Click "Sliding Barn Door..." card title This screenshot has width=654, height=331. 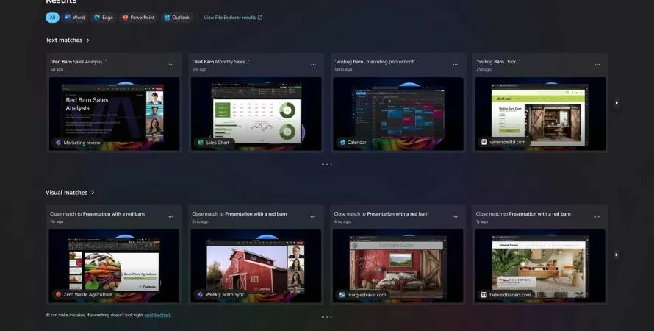[498, 61]
